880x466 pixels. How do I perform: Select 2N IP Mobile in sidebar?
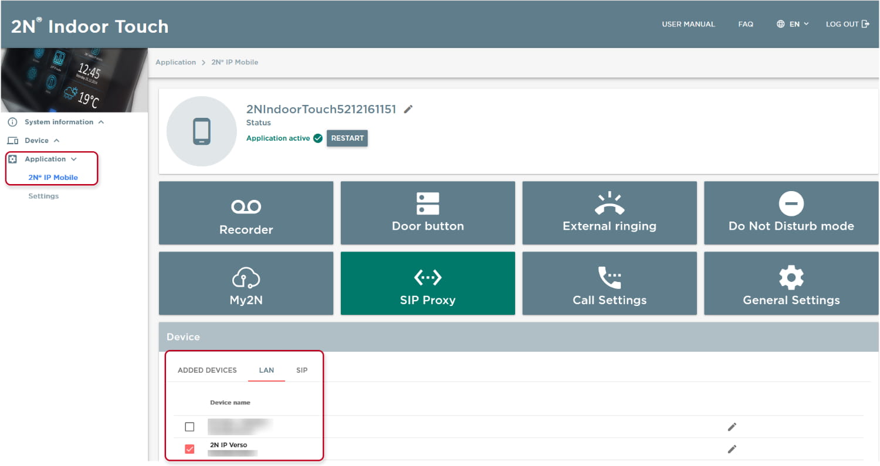pos(53,178)
